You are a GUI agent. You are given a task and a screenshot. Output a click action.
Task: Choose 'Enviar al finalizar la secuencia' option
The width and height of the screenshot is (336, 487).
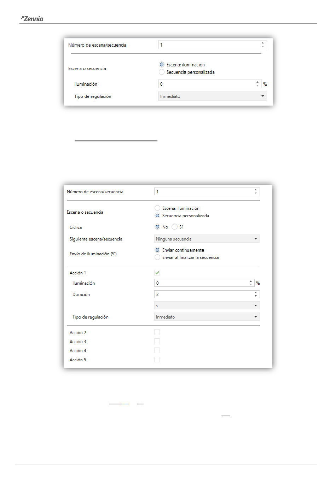[x=157, y=257]
